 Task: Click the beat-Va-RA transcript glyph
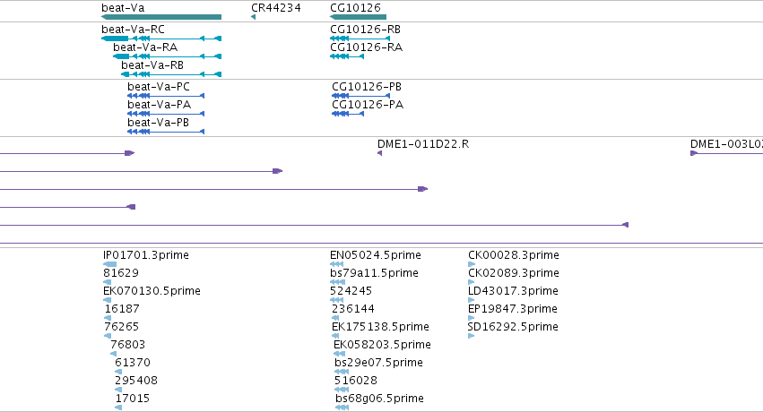[x=168, y=56]
